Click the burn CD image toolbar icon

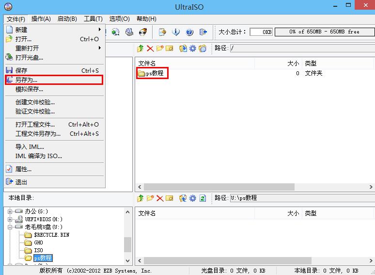pyautogui.click(x=142, y=32)
